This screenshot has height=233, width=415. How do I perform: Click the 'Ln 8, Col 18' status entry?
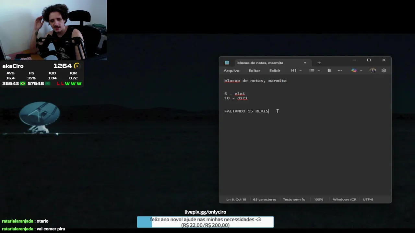coord(236,199)
